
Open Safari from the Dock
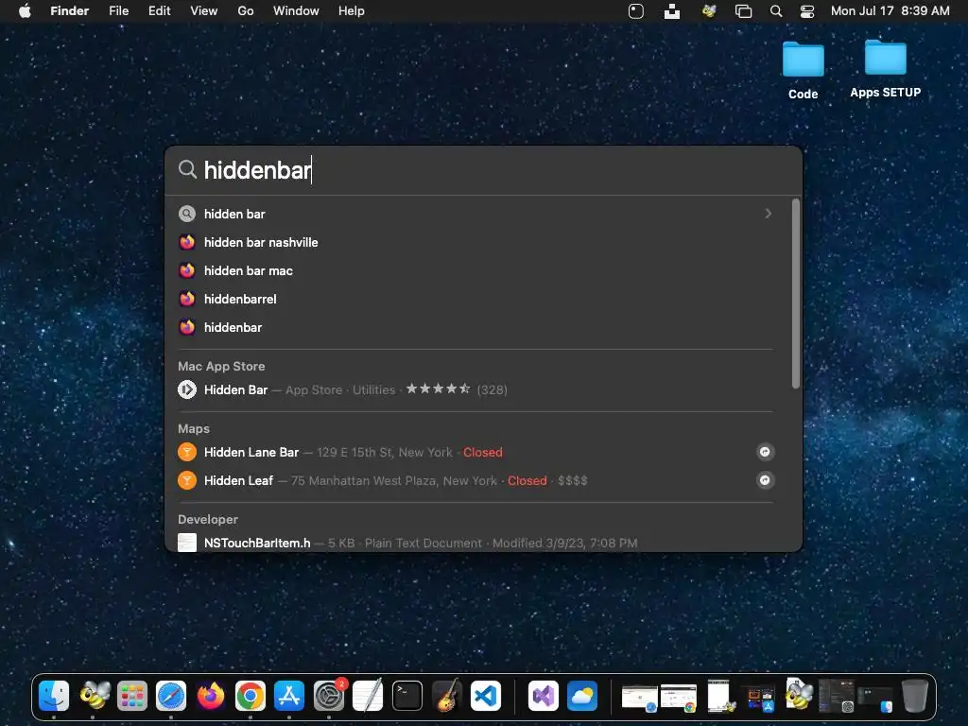[x=171, y=697]
